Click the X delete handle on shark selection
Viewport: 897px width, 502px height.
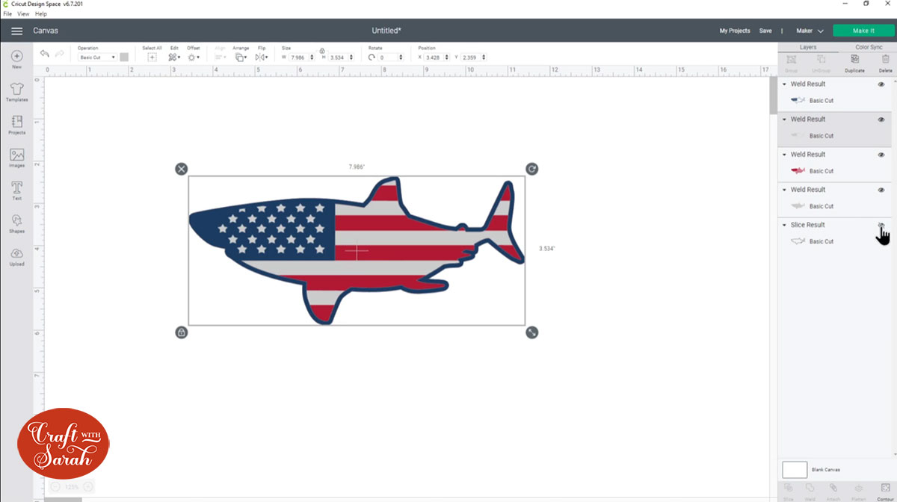[181, 169]
